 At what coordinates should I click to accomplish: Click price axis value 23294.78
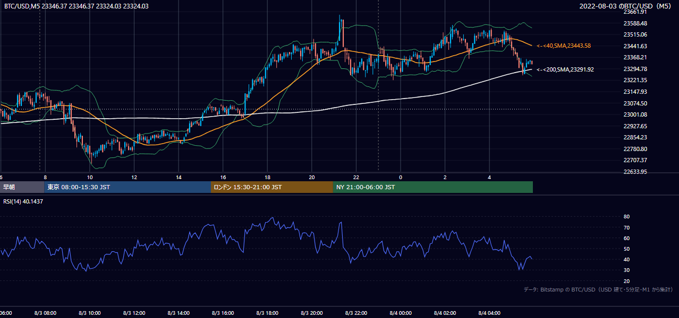click(635, 69)
